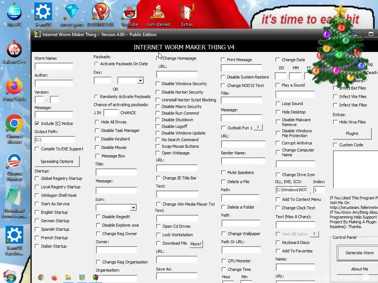Click the drive icon Index field
The width and height of the screenshot is (378, 283).
click(x=319, y=190)
